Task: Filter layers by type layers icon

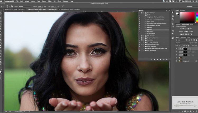Action: click(192, 40)
